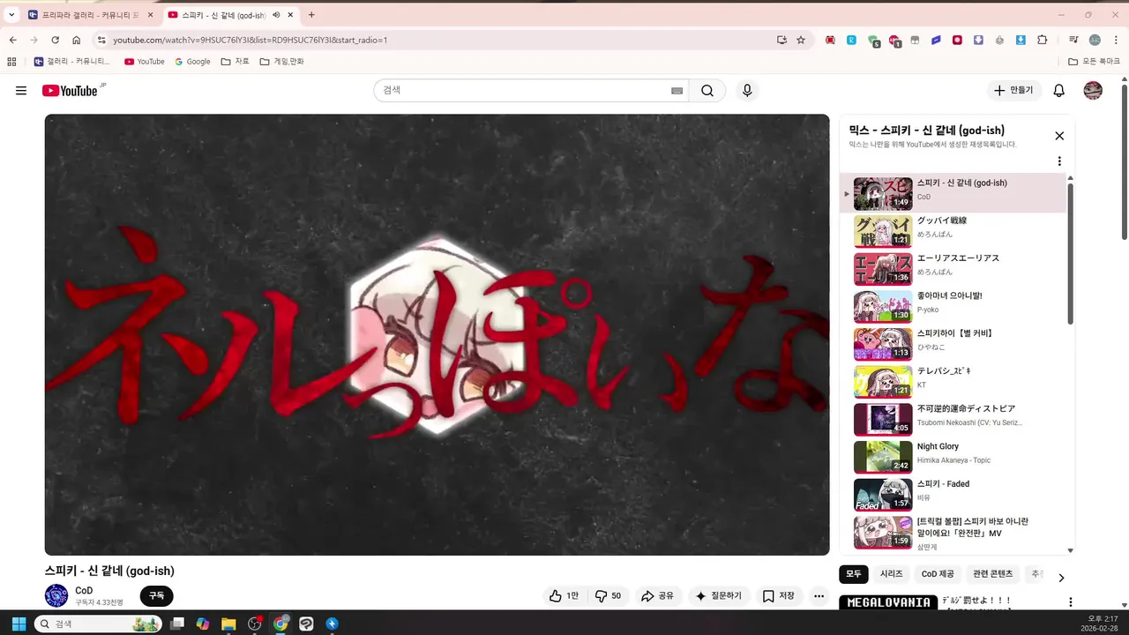Like the video with thumbs up
This screenshot has height=635, width=1129.
click(564, 596)
